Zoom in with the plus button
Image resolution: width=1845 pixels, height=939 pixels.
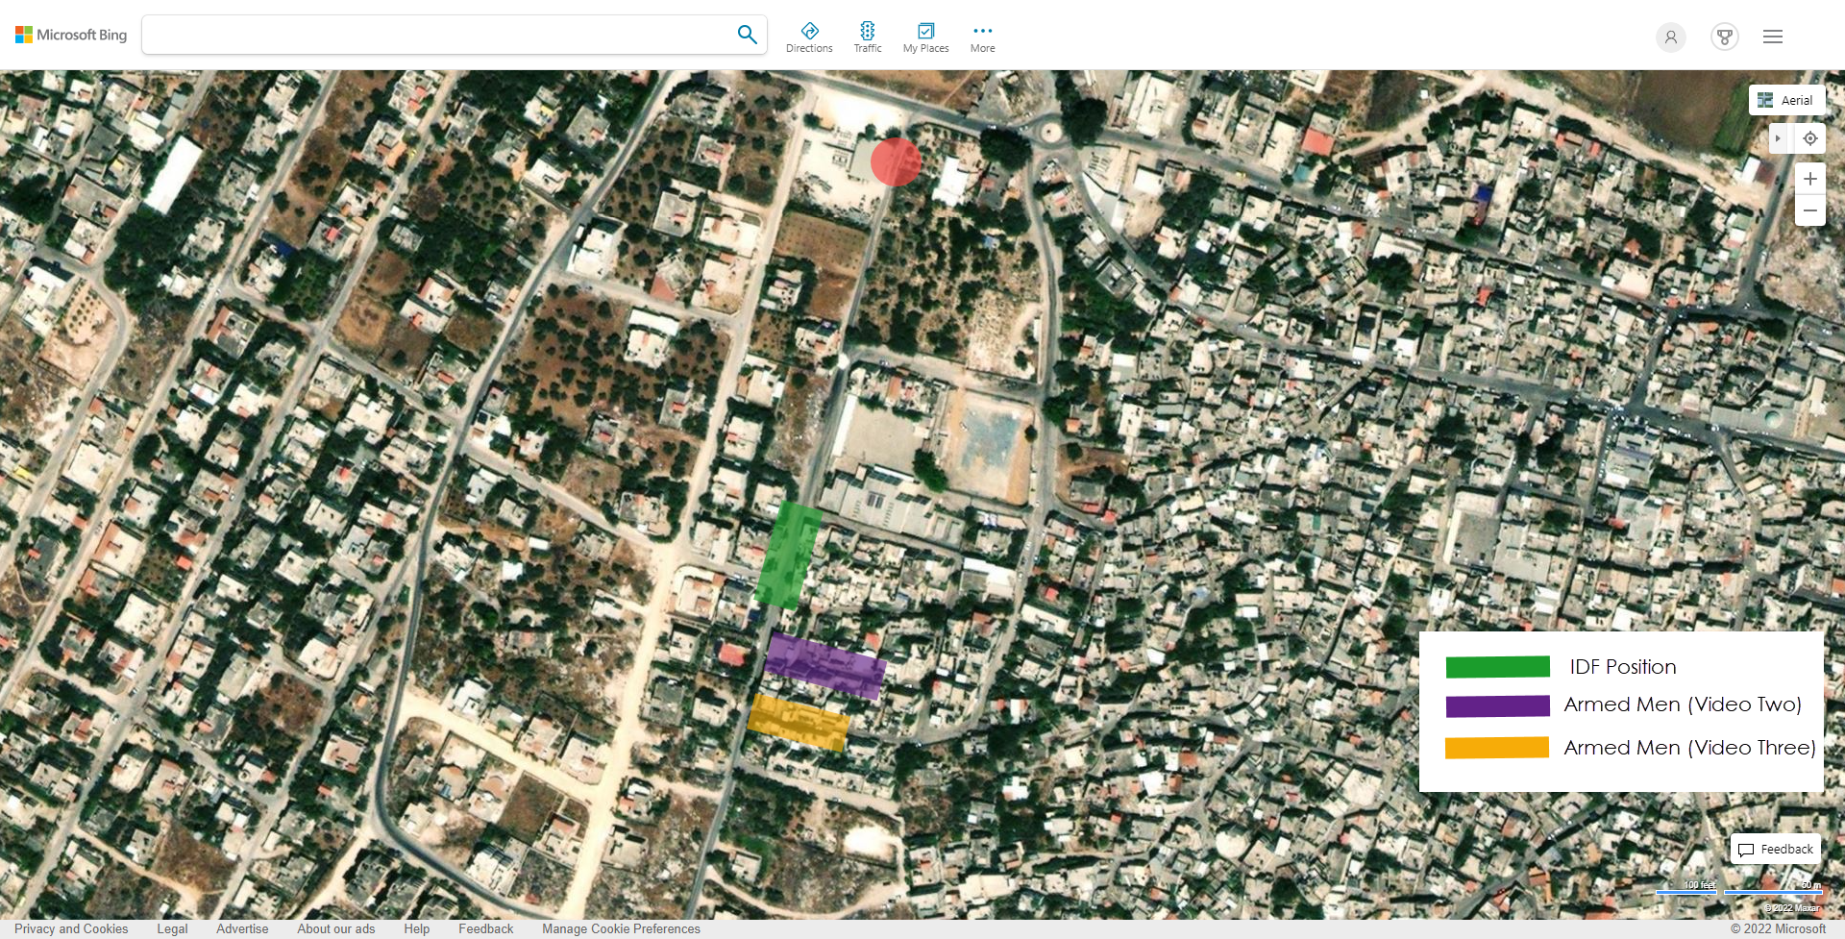[1809, 179]
